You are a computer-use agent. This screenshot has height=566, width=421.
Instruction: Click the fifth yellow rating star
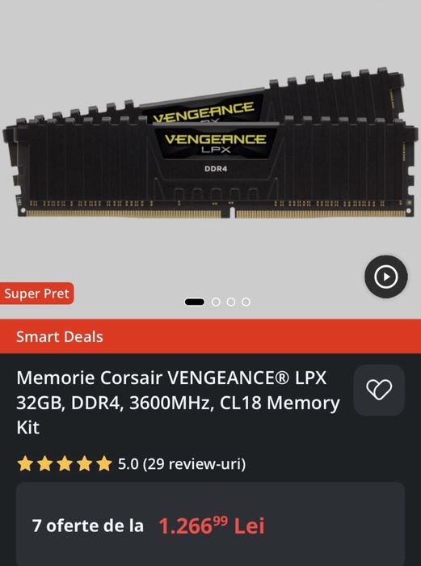click(104, 463)
